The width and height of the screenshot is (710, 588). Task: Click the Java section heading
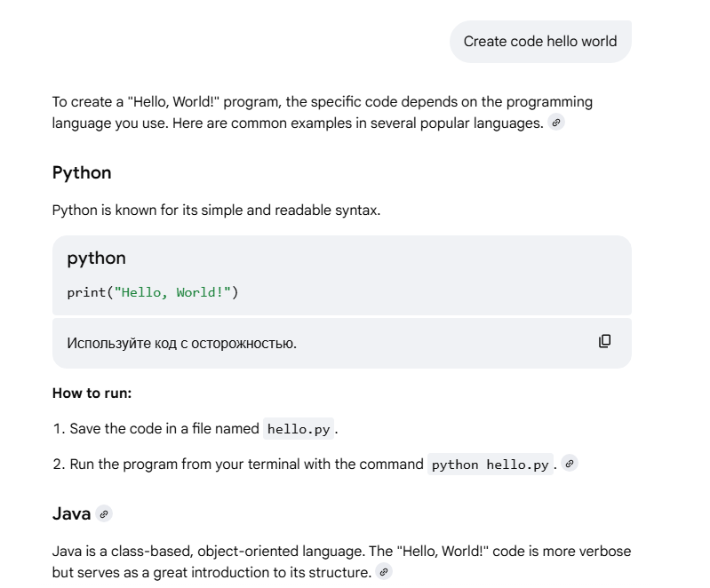(x=71, y=514)
